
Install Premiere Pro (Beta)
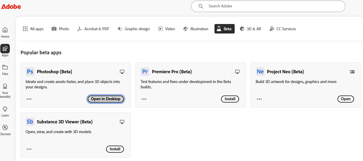(x=230, y=99)
